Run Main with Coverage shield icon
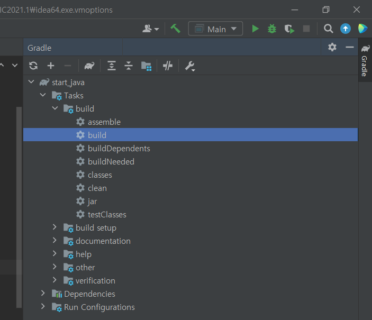This screenshot has width=372, height=320. [x=289, y=29]
